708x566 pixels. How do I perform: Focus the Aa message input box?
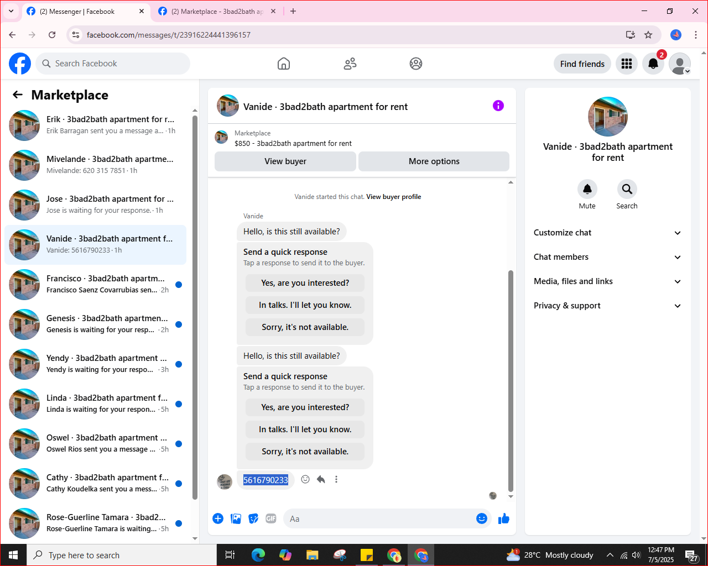coord(379,518)
